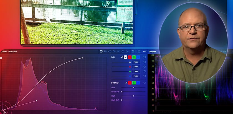Screen dimensions: 233x114
Task: Select the green channel in Soft Clip
Action: point(134,83)
